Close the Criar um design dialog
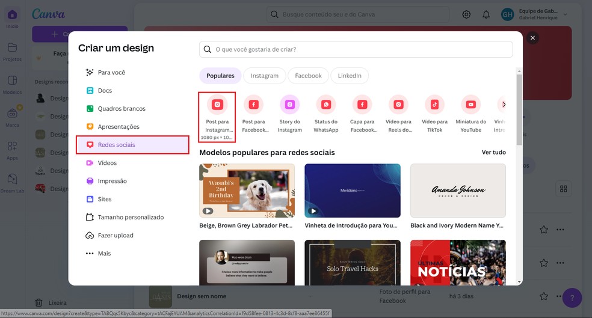Screen dimensions: 592x318 (532, 38)
